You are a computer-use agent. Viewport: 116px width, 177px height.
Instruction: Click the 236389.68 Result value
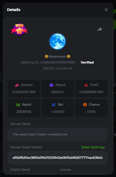click(24, 112)
